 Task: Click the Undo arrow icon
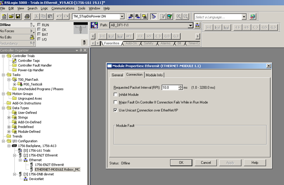pos(59,16)
